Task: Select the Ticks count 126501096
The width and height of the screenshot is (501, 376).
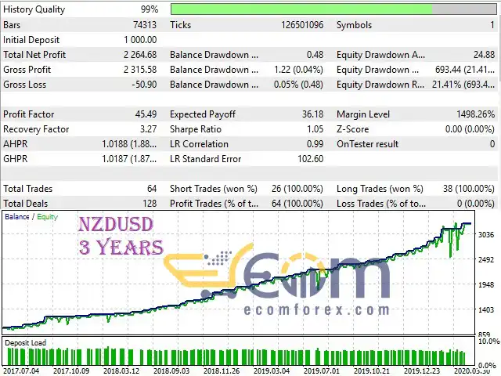Action: [302, 25]
